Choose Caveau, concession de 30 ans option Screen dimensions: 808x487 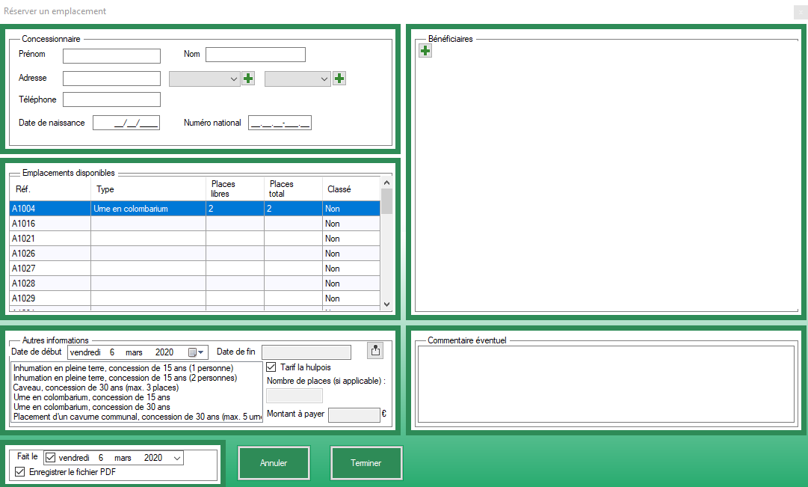click(96, 388)
